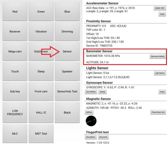The image size is (167, 146).
Task: Open the Gyroscope Graph button
Action: [x=162, y=92]
